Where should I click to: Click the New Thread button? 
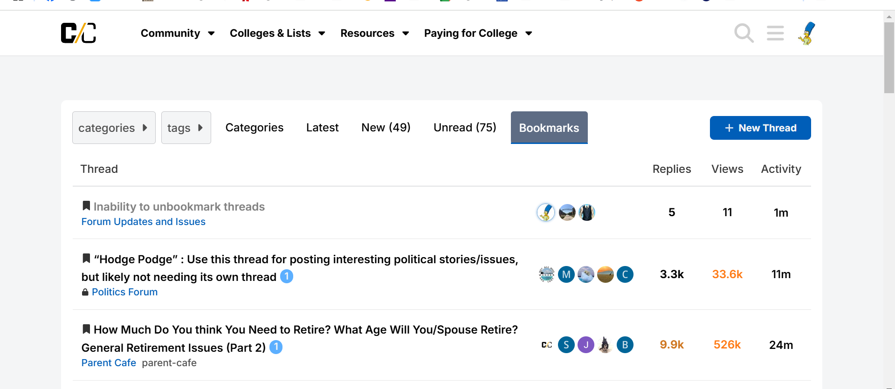pyautogui.click(x=760, y=128)
